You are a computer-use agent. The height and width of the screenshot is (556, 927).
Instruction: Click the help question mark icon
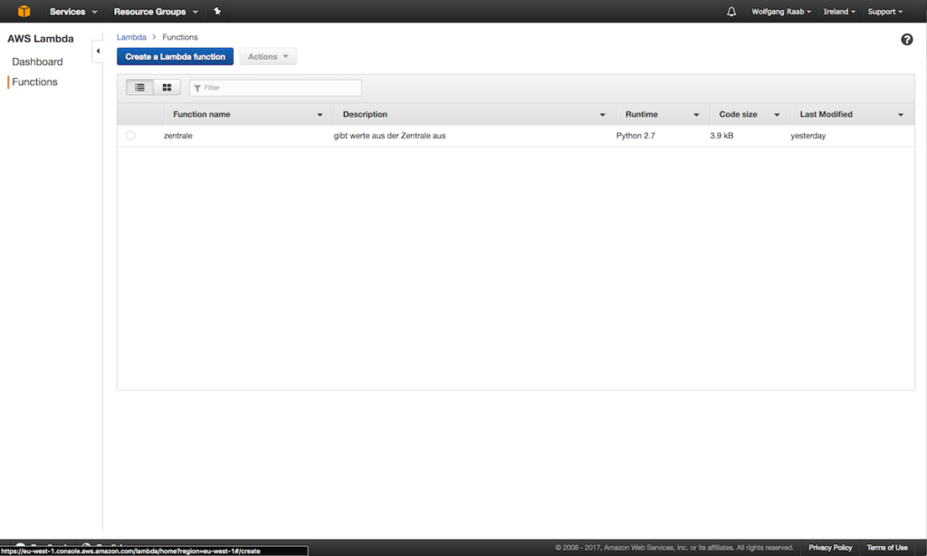907,40
